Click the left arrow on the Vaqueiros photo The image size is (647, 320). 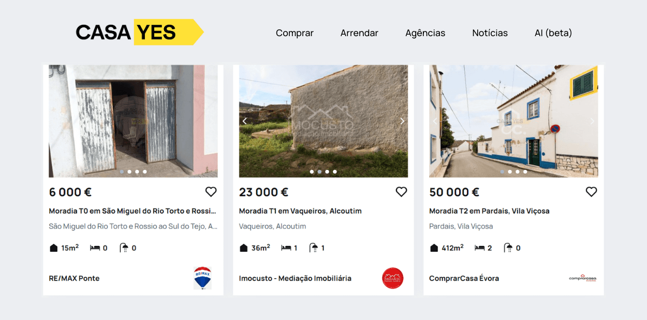244,121
